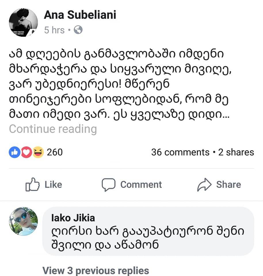Click the globe public-privacy icon
The height and width of the screenshot is (276, 263).
pos(78,30)
